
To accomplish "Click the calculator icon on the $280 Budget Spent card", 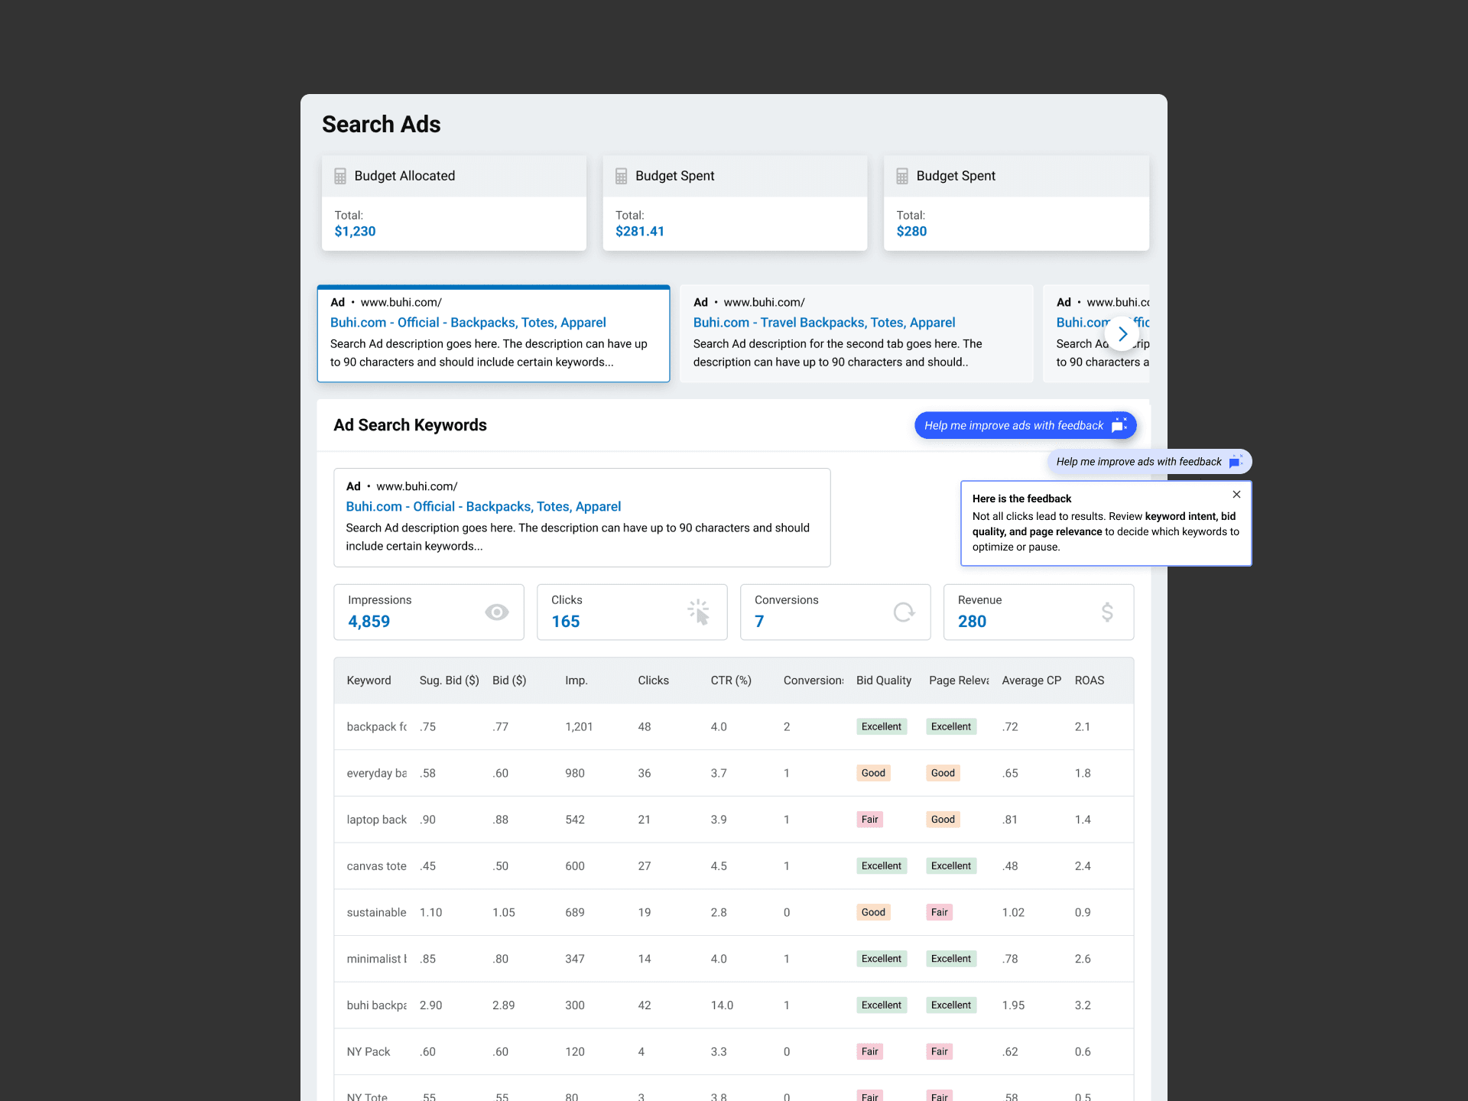I will click(902, 177).
